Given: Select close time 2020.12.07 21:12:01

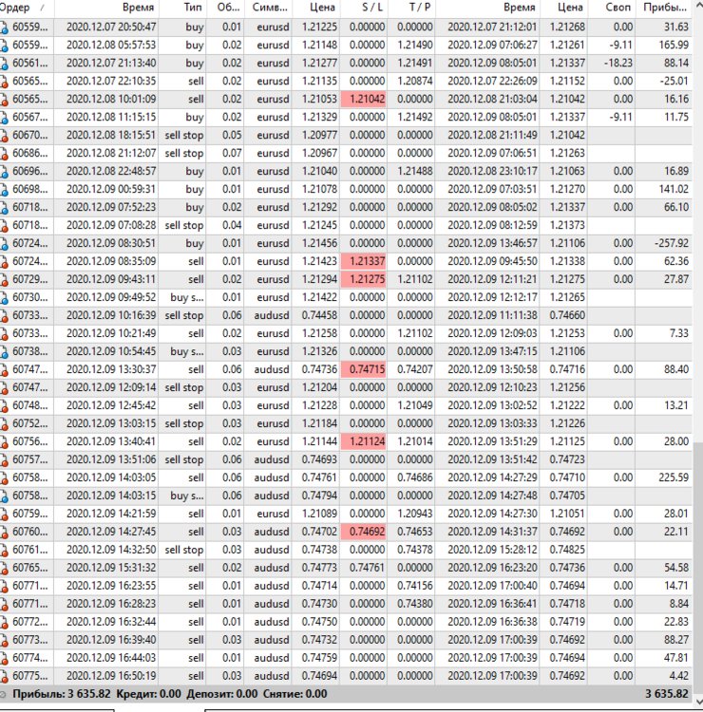Looking at the screenshot, I should 492,28.
